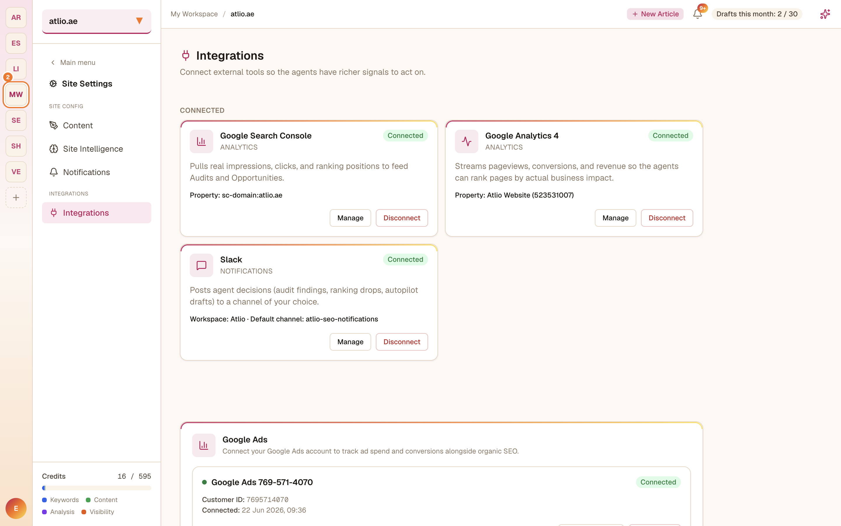Click the green Content legend dot
The width and height of the screenshot is (841, 526).
click(x=88, y=500)
